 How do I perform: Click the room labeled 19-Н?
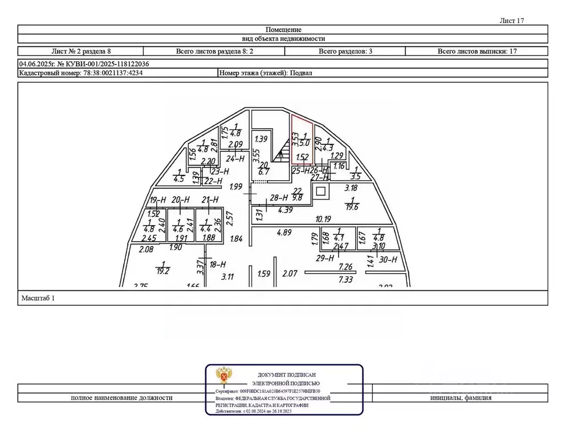[x=157, y=200]
